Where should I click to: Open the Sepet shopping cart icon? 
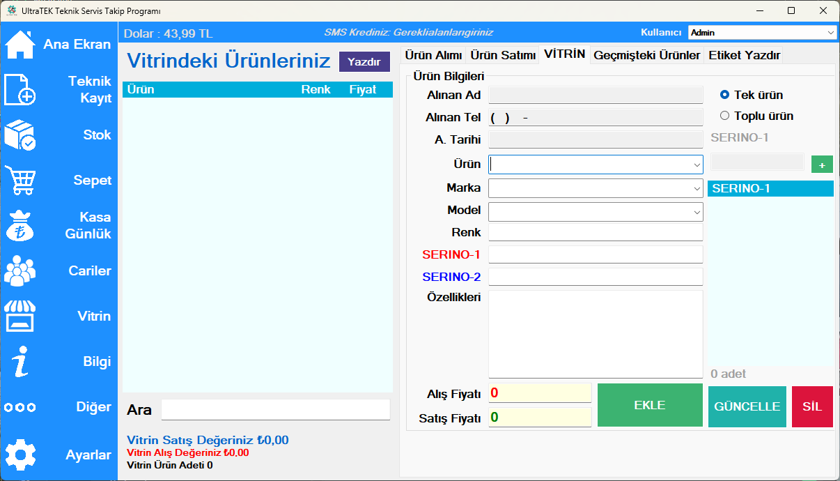pyautogui.click(x=20, y=181)
